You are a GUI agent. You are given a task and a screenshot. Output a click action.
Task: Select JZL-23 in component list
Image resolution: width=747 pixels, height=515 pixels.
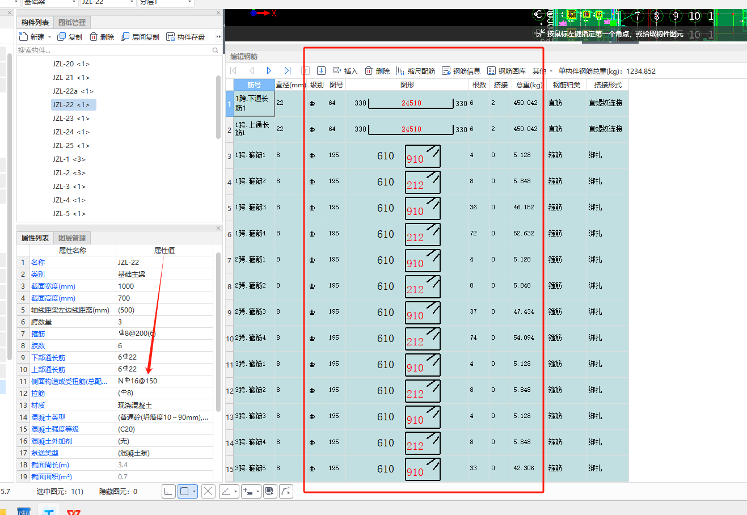(71, 119)
